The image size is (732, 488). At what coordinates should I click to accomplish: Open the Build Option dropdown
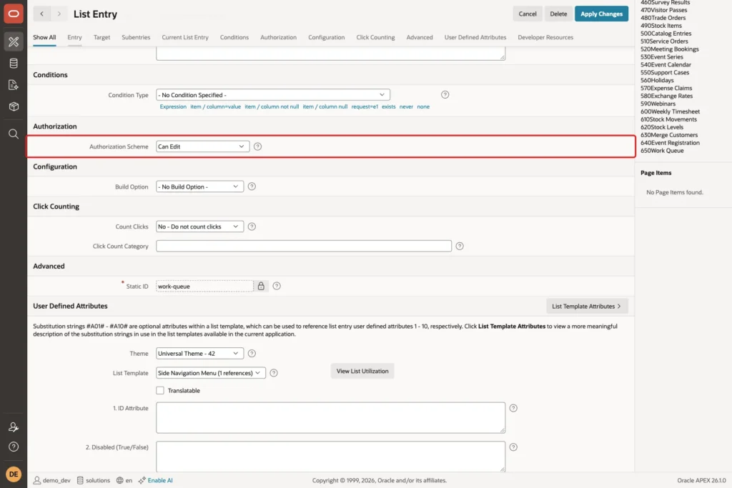pyautogui.click(x=200, y=186)
